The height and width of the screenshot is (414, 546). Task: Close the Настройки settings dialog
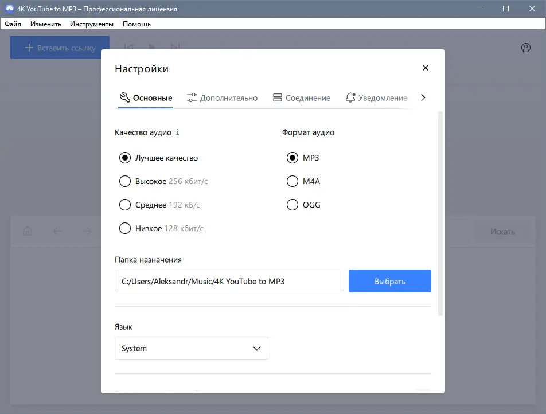pyautogui.click(x=425, y=68)
